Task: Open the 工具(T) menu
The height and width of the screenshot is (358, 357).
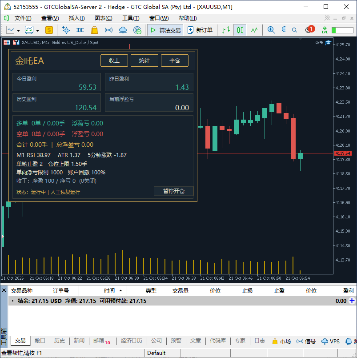Action: click(x=131, y=18)
